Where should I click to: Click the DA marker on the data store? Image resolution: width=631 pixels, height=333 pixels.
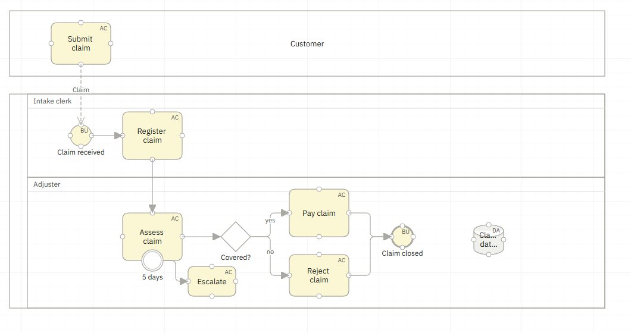(496, 231)
